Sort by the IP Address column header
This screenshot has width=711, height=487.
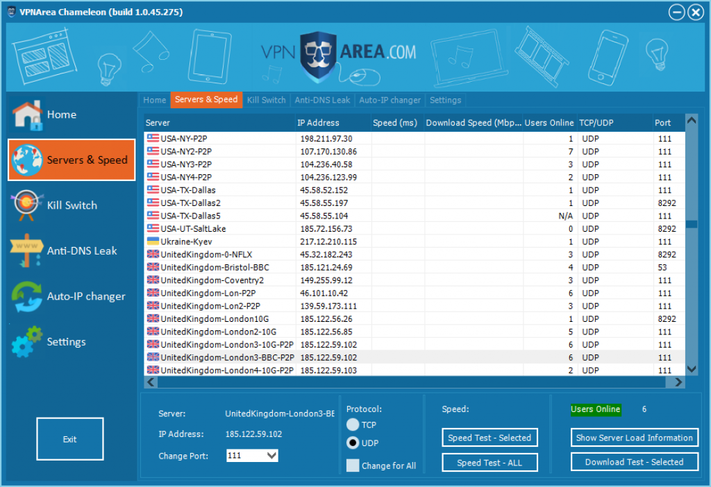(x=333, y=123)
